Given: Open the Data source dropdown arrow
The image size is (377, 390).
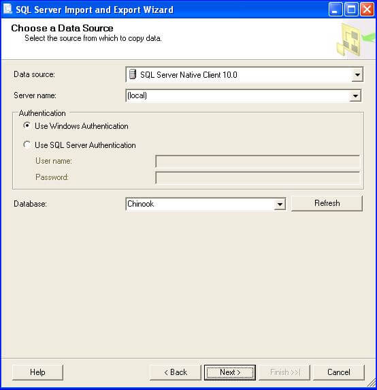Looking at the screenshot, I should click(357, 74).
